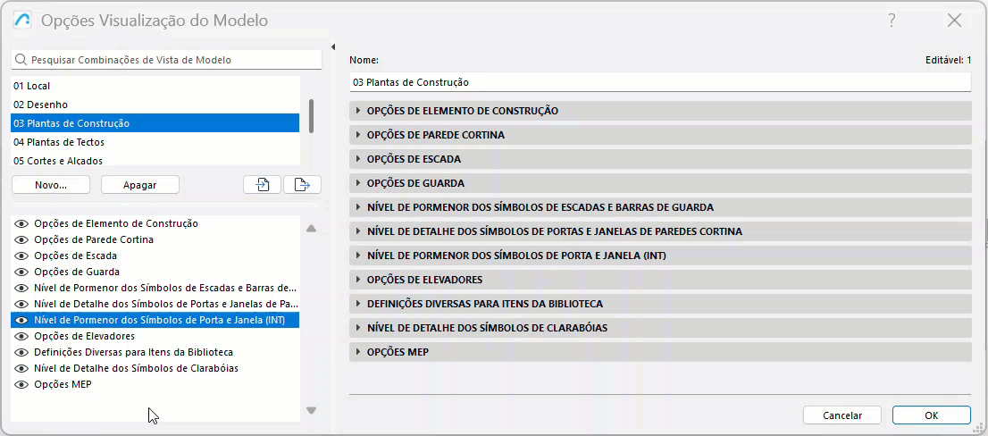The height and width of the screenshot is (436, 988).
Task: Select combination 04 Plantas de Tectos
Action: pyautogui.click(x=155, y=142)
